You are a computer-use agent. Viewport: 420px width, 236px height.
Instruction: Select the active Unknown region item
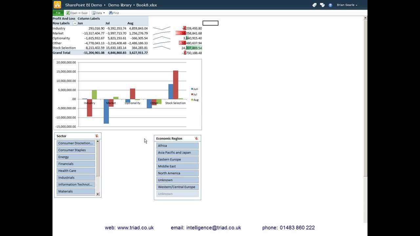(178, 180)
